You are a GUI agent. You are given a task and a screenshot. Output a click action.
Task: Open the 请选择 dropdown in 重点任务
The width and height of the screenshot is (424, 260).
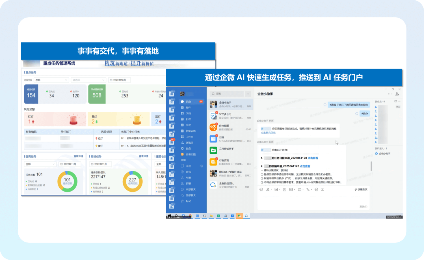point(88,80)
